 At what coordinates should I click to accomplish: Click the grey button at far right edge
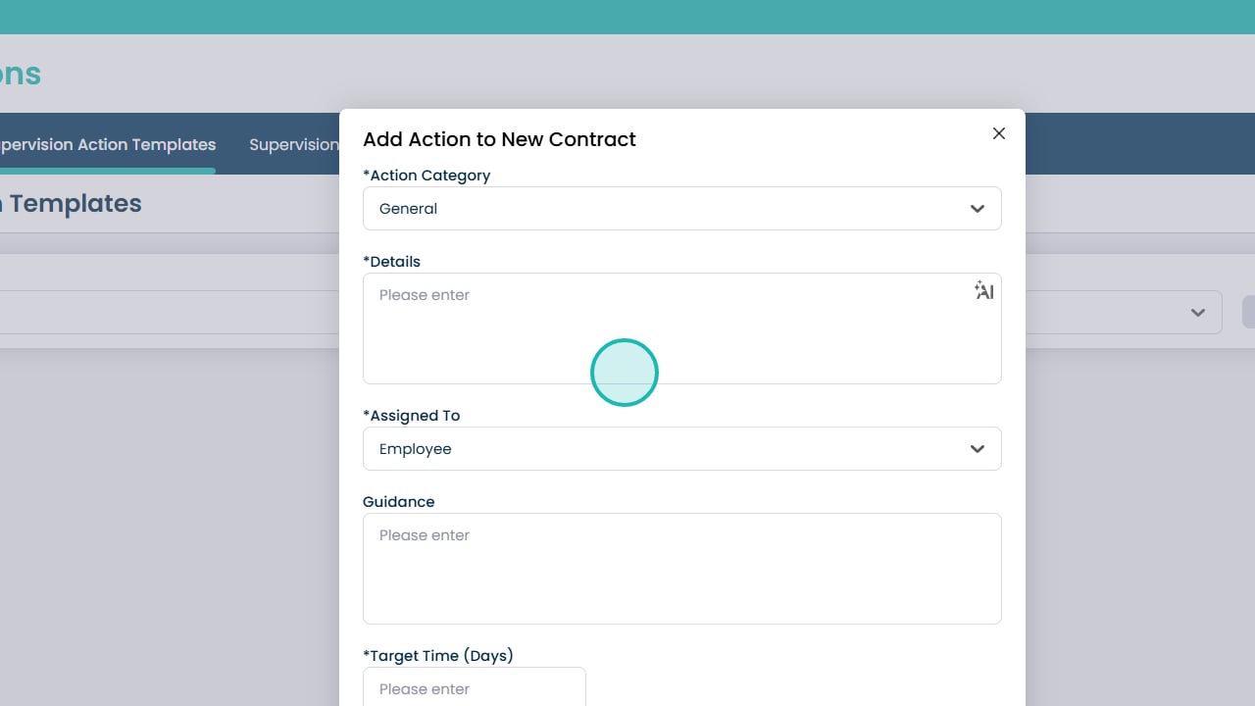coord(1248,313)
